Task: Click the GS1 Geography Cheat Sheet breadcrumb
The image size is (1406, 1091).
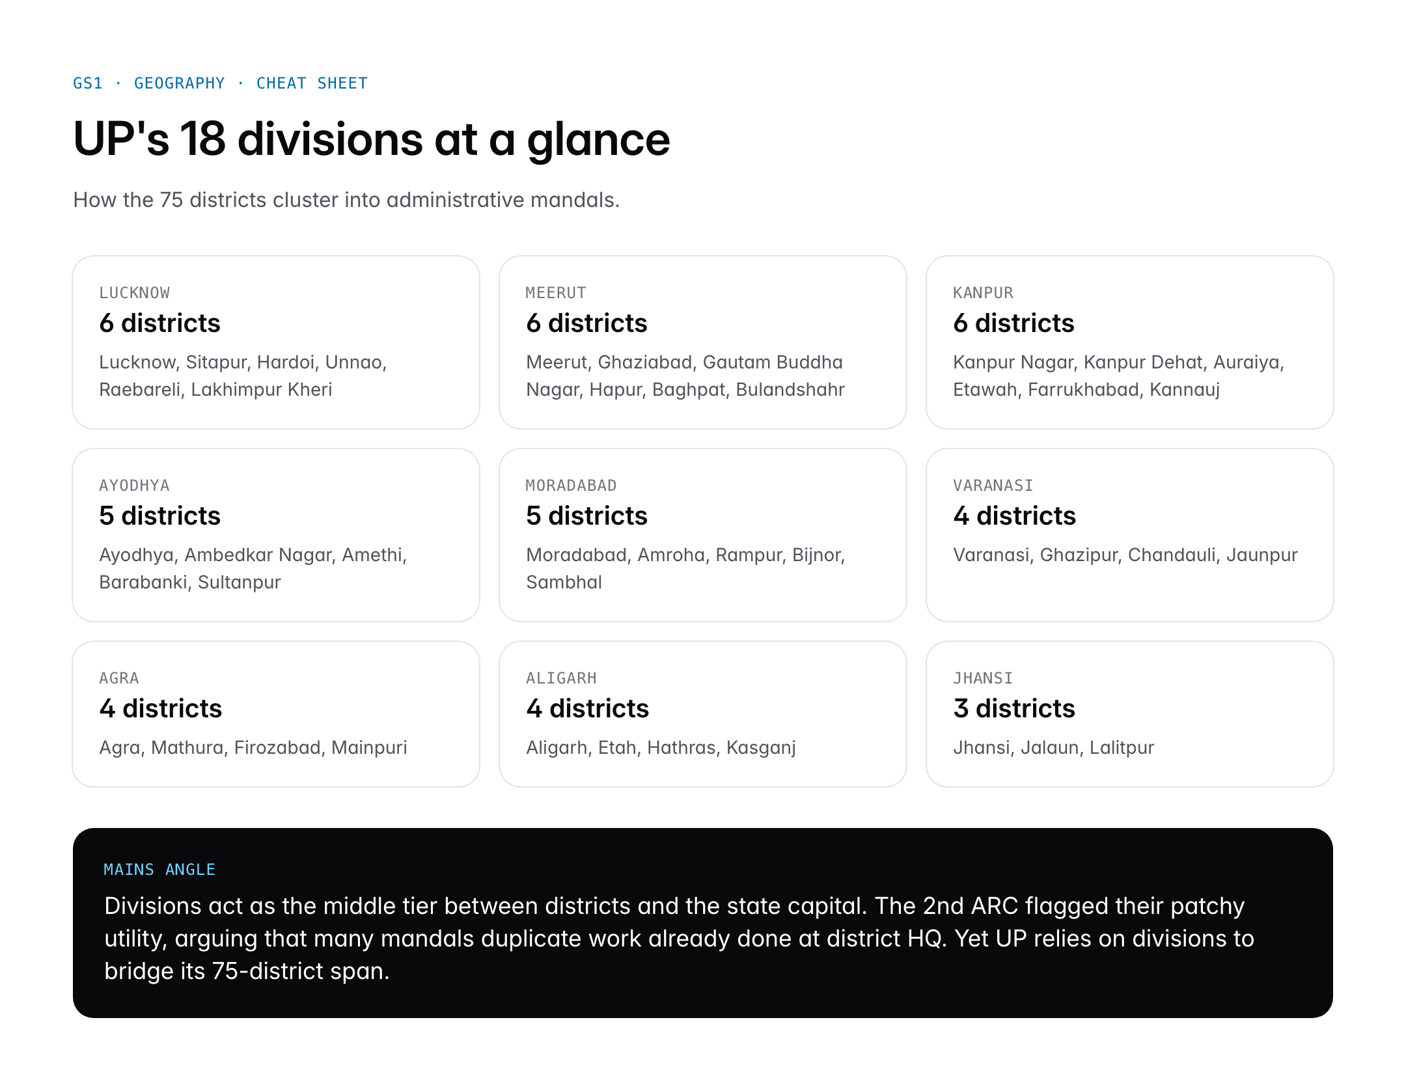Action: coord(220,83)
